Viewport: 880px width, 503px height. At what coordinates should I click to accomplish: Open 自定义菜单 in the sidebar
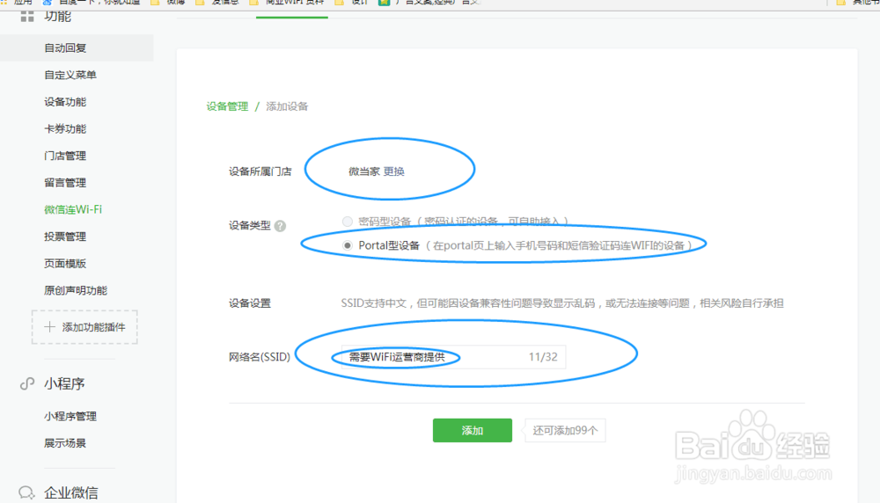(x=70, y=75)
